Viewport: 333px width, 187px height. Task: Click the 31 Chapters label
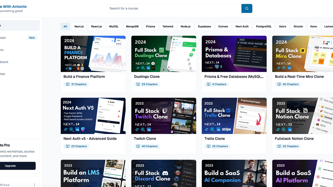pos(79,84)
